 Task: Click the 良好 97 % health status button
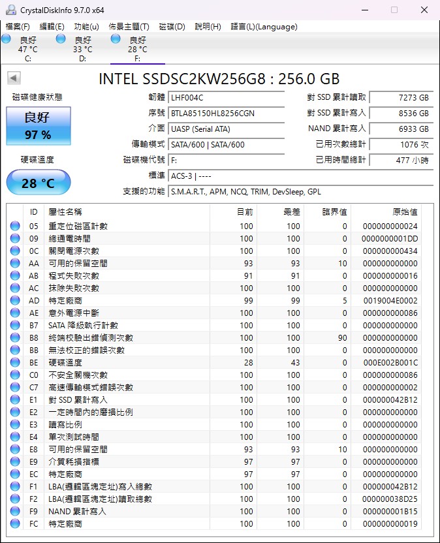39,126
